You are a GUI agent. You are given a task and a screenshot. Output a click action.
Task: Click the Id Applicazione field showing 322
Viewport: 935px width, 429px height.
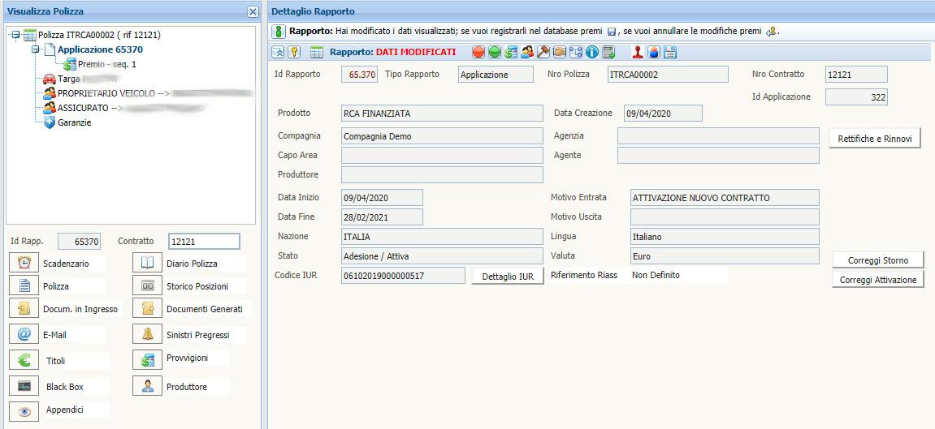(856, 97)
